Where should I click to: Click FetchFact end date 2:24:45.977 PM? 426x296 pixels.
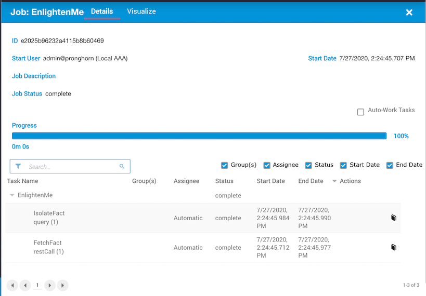point(315,247)
